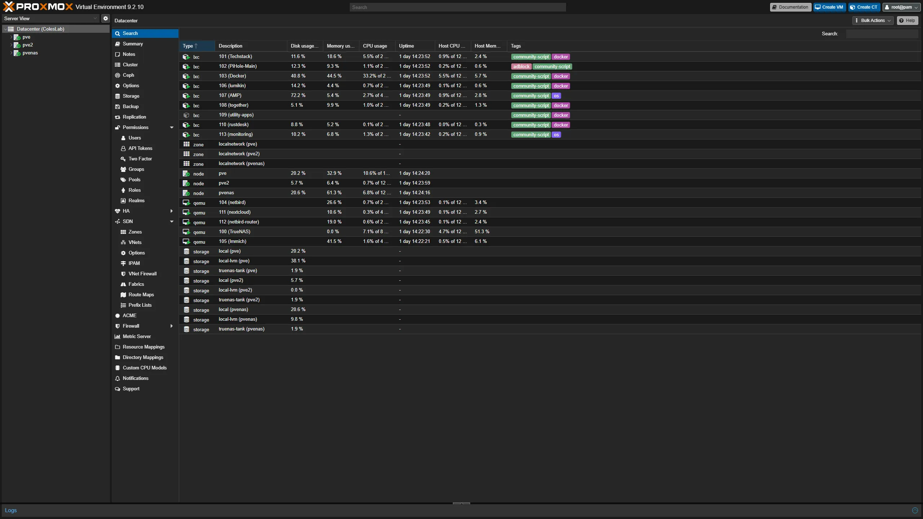Select the Users menu item
The image size is (923, 519).
[145, 138]
